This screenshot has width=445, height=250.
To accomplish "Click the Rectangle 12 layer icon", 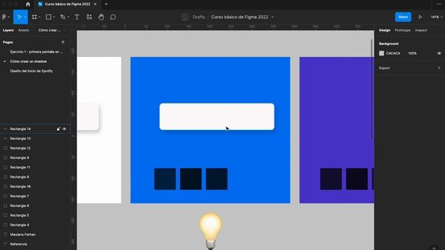I will pyautogui.click(x=5, y=148).
